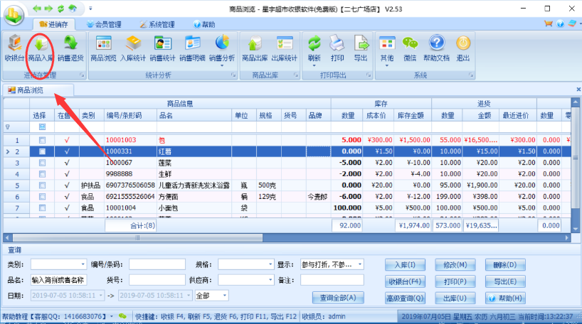Image resolution: width=582 pixels, height=324 pixels.
Task: Click the 删除(D) button
Action: point(505,265)
